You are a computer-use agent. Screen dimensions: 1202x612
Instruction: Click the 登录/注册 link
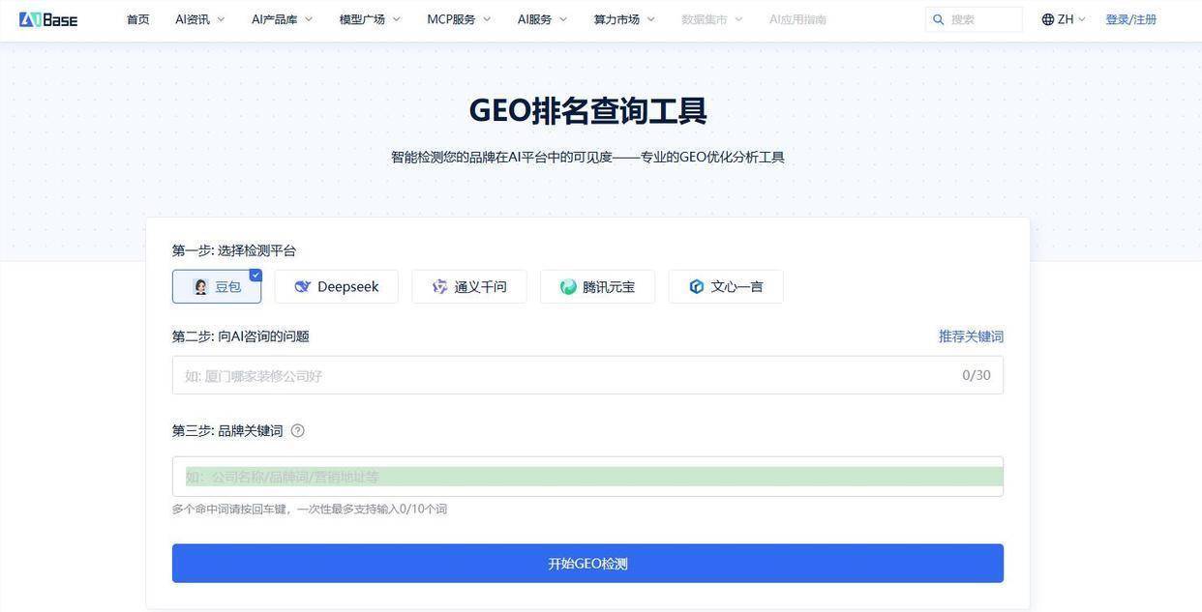1130,19
